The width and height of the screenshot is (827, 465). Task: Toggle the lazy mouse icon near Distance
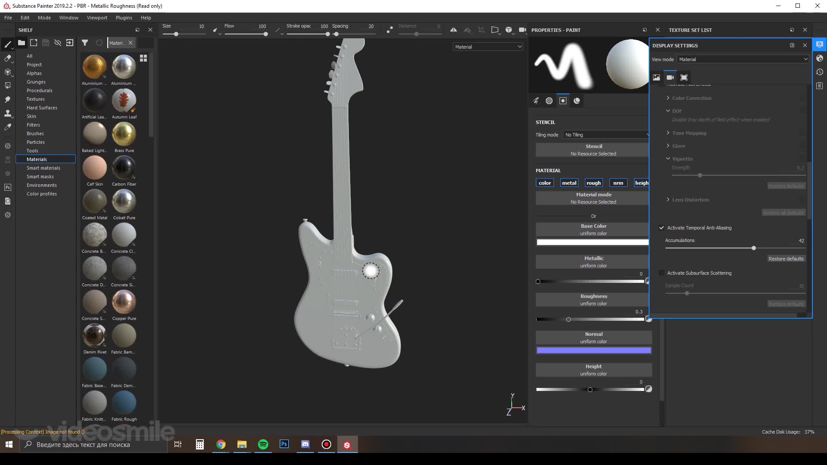[x=390, y=30]
